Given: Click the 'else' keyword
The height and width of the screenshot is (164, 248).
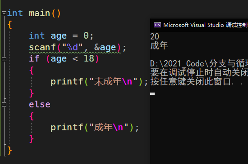Looking at the screenshot, I should (x=40, y=104).
